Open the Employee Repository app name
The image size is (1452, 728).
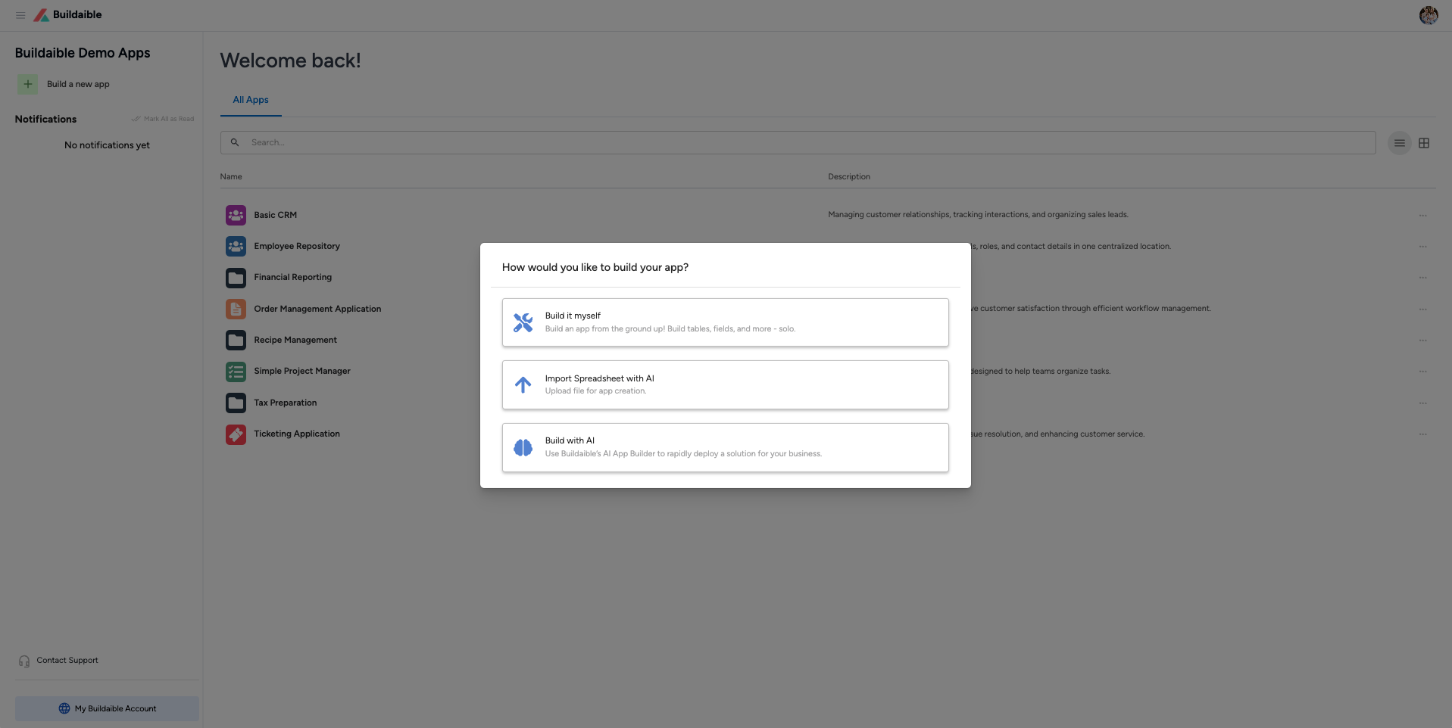tap(297, 246)
